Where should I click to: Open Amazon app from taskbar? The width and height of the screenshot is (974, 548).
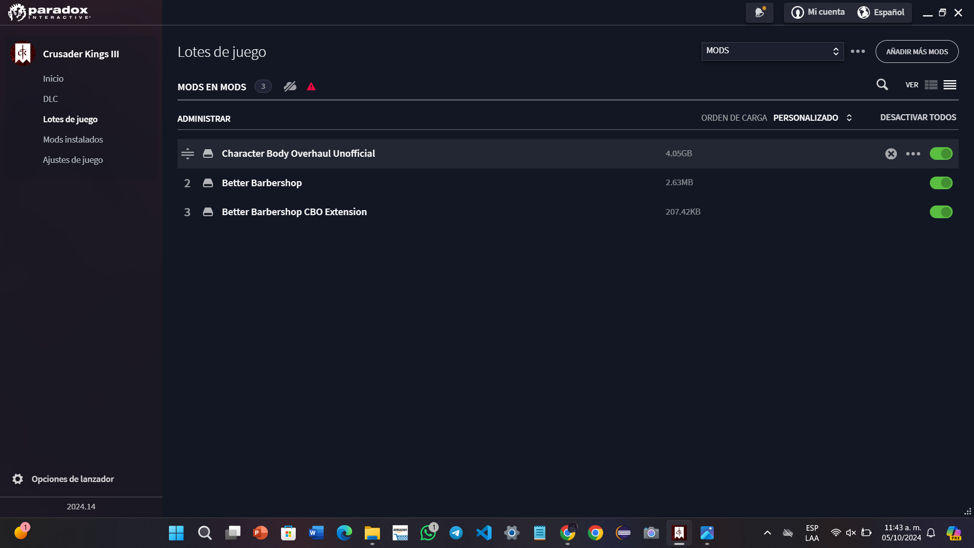(400, 533)
